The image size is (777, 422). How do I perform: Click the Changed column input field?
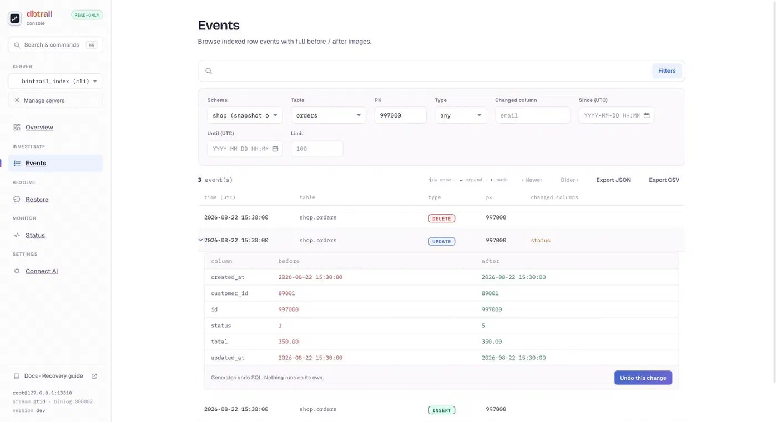coord(533,115)
